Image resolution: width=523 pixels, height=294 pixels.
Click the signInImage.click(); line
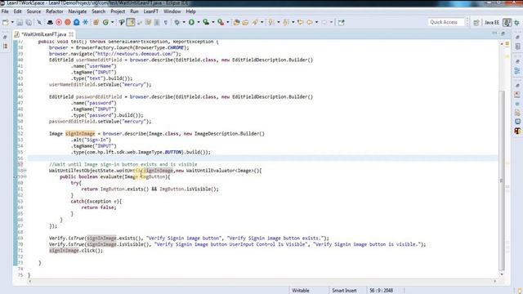pos(76,251)
